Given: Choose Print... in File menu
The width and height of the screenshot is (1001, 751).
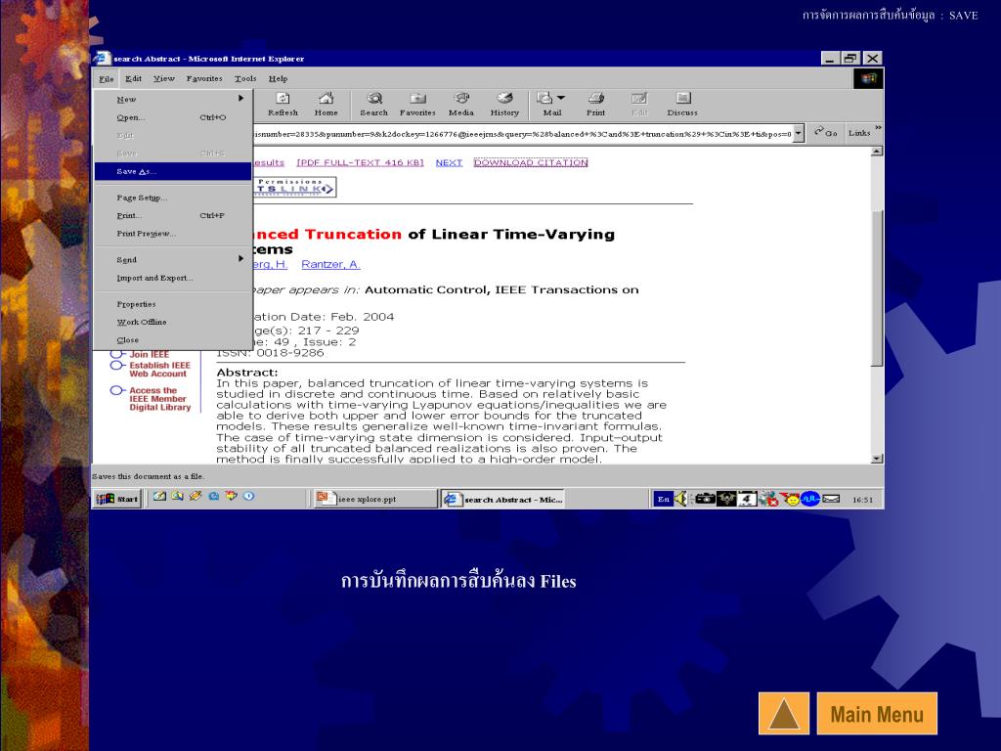Looking at the screenshot, I should pyautogui.click(x=173, y=216).
